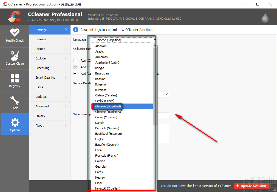The image size is (277, 192).
Task: Select Galician language option
Action: [x=122, y=161]
